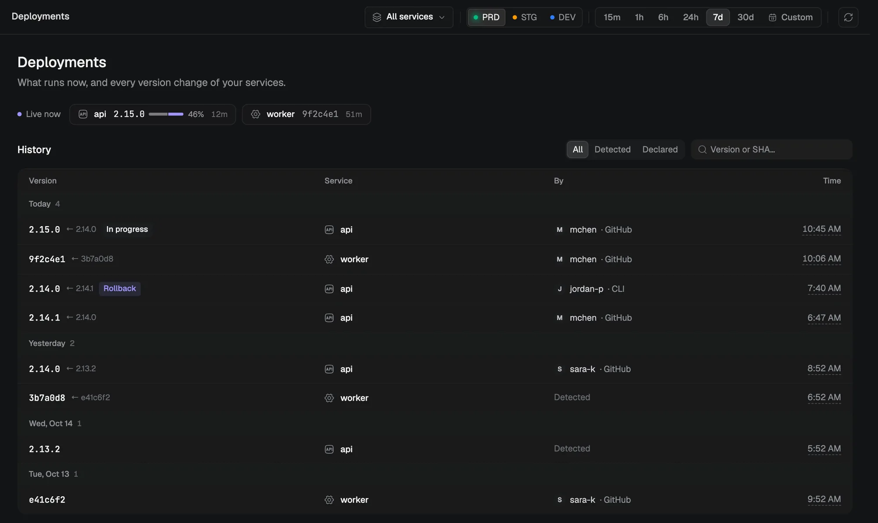
Task: Select the 7d time range
Action: point(718,17)
